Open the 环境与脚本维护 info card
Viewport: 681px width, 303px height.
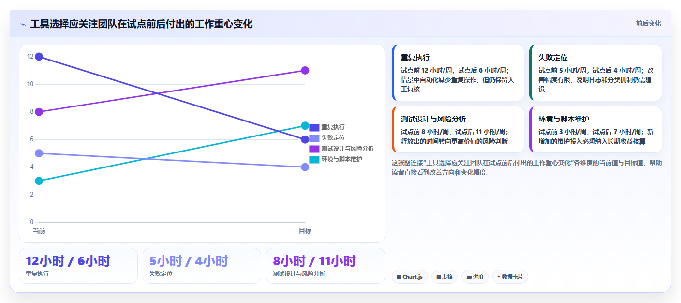(x=595, y=130)
